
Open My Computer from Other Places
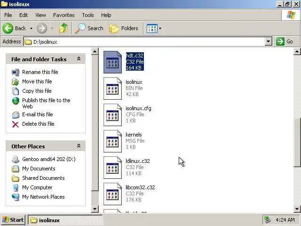[37, 187]
